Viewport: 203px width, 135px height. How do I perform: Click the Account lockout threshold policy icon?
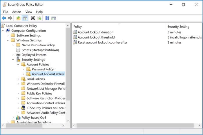click(x=75, y=37)
